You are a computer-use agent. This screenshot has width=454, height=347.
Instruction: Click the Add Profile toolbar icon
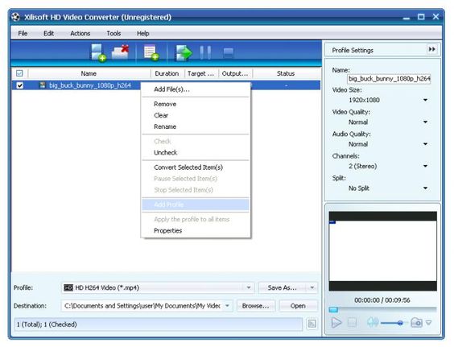point(151,52)
